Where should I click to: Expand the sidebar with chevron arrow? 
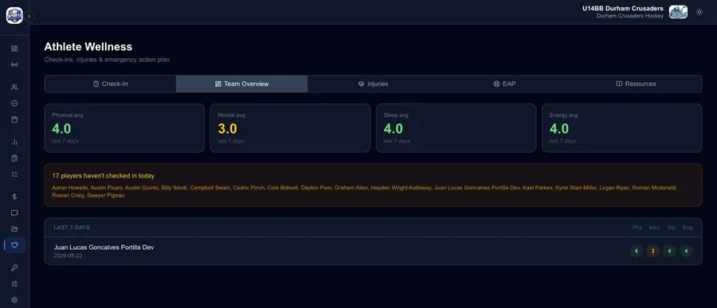tap(29, 17)
